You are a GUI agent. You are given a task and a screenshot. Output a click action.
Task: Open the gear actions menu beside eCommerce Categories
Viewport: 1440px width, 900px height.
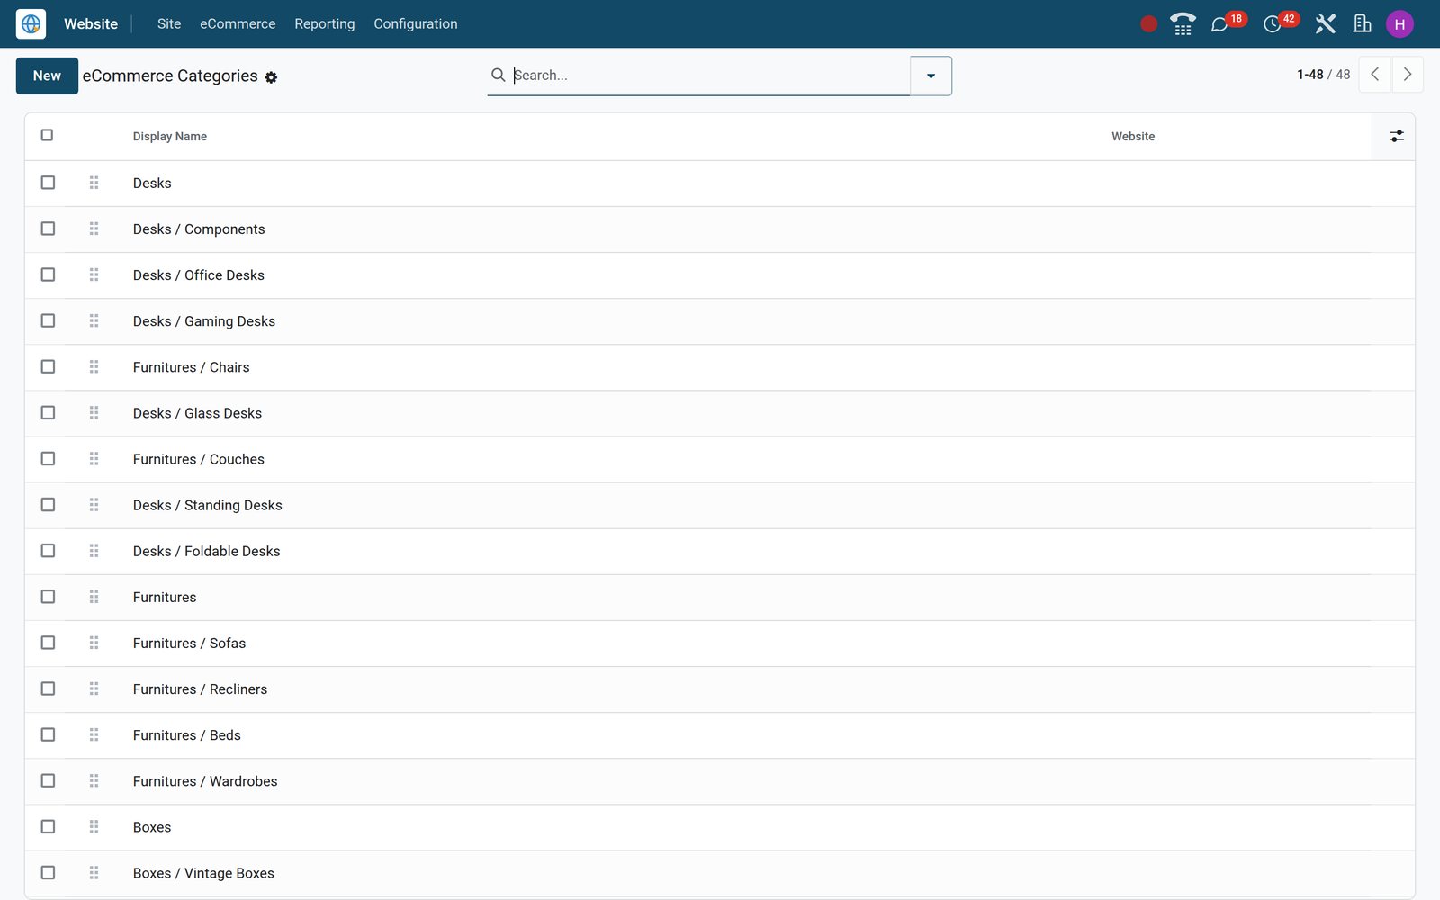point(271,77)
